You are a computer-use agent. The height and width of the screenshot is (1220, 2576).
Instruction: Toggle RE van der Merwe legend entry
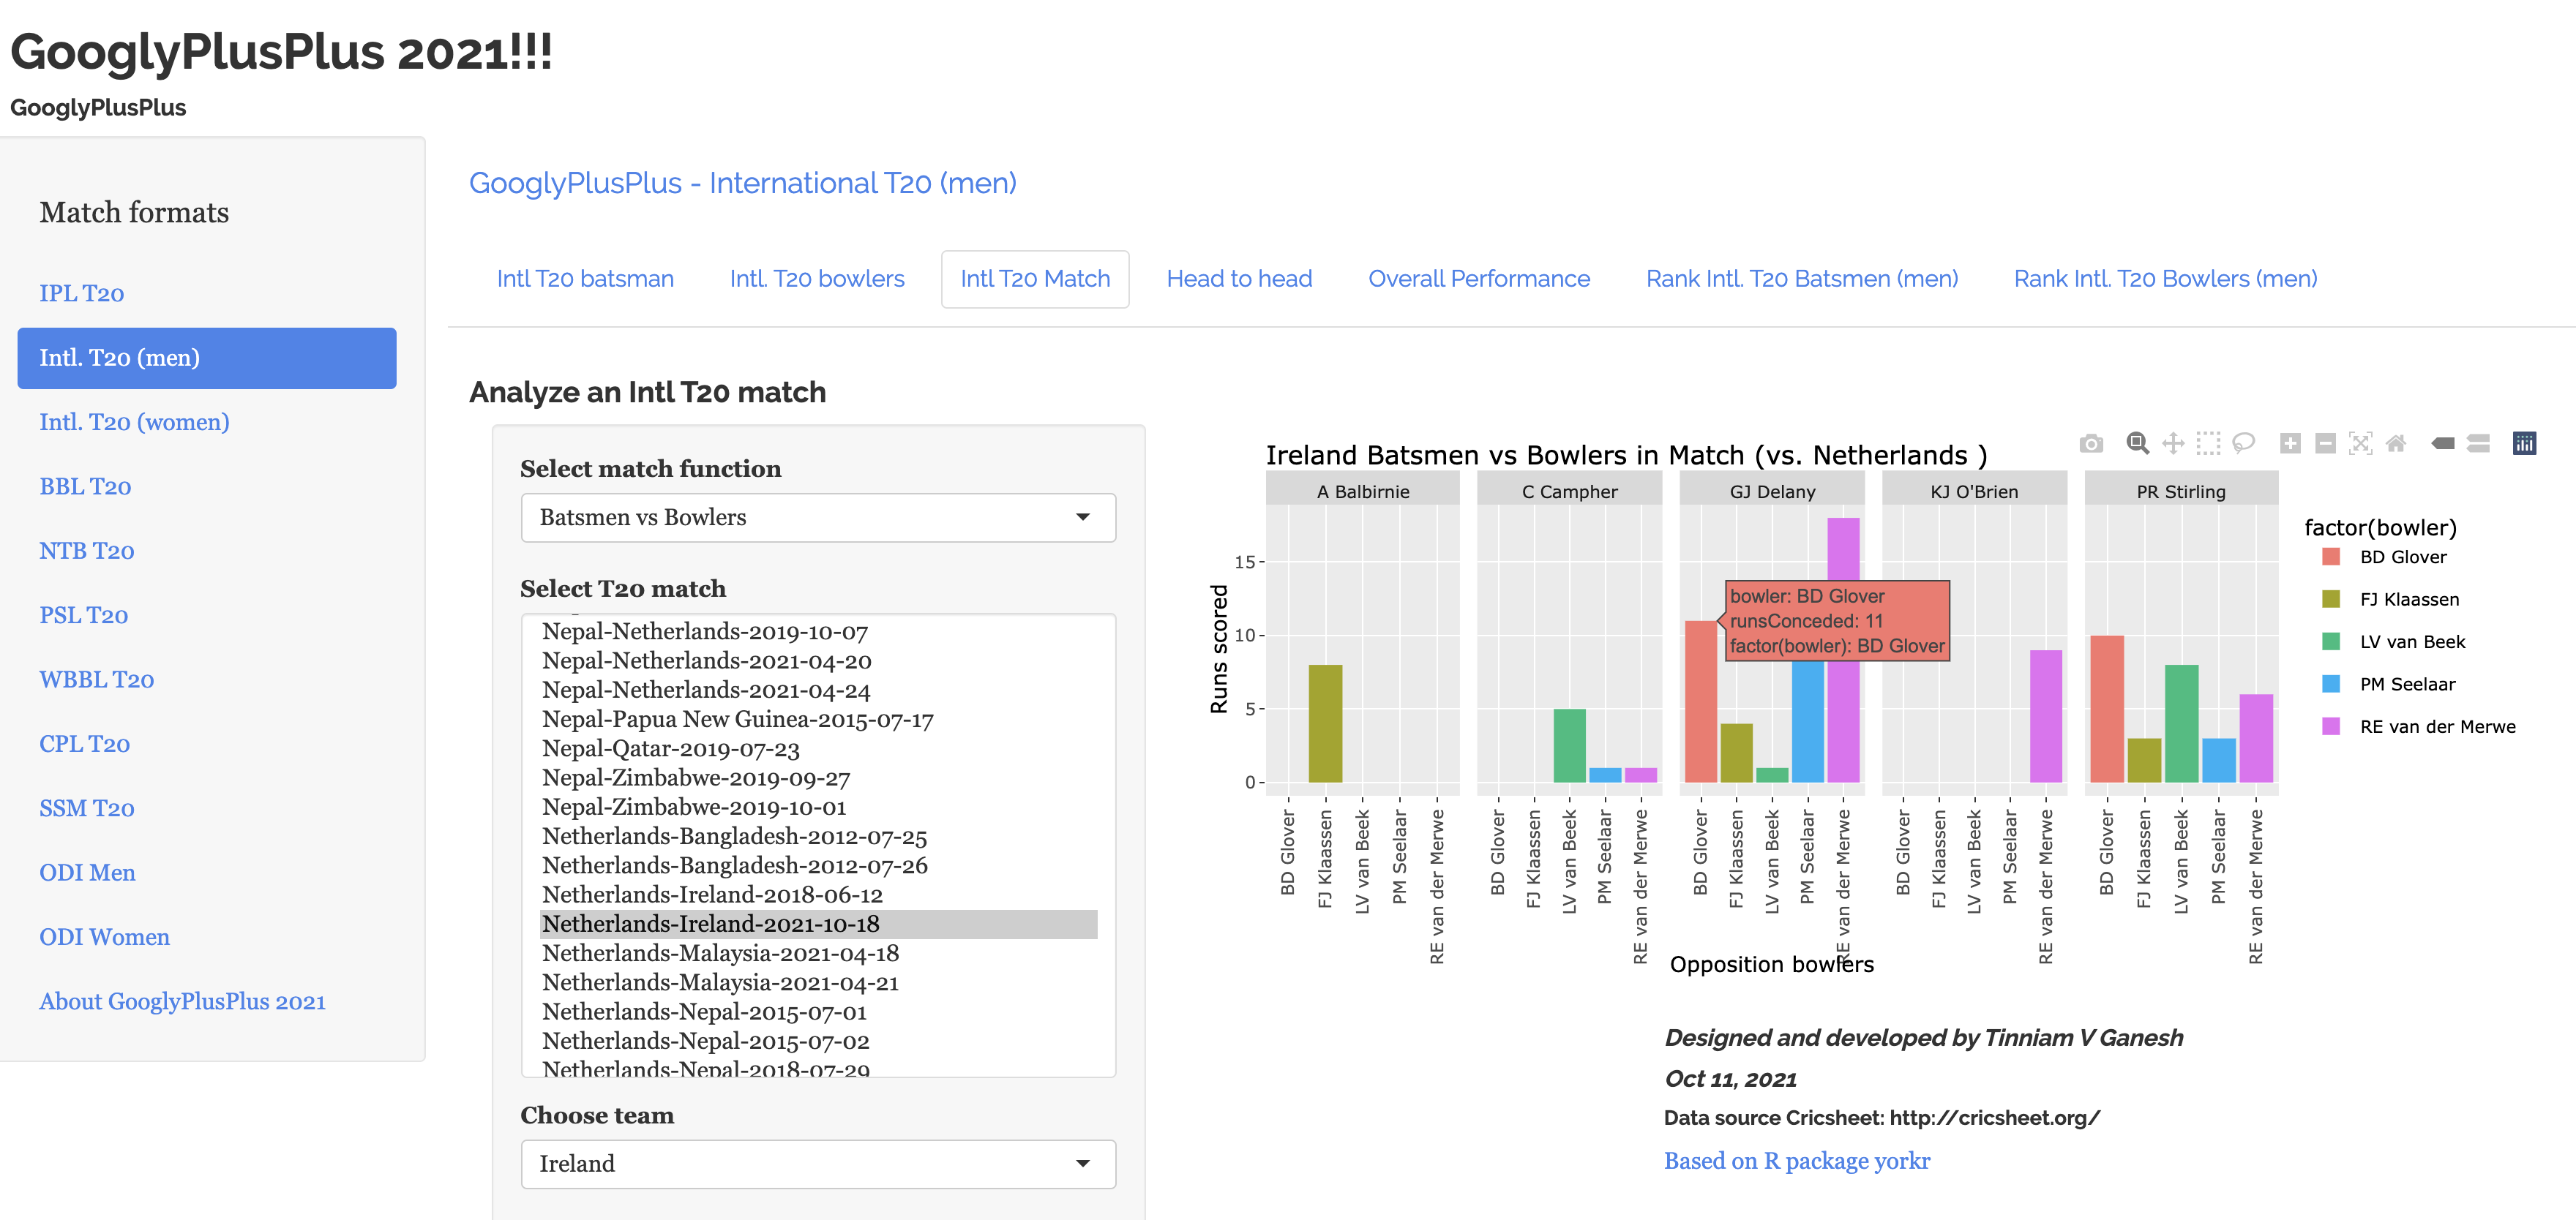[x=2436, y=728]
